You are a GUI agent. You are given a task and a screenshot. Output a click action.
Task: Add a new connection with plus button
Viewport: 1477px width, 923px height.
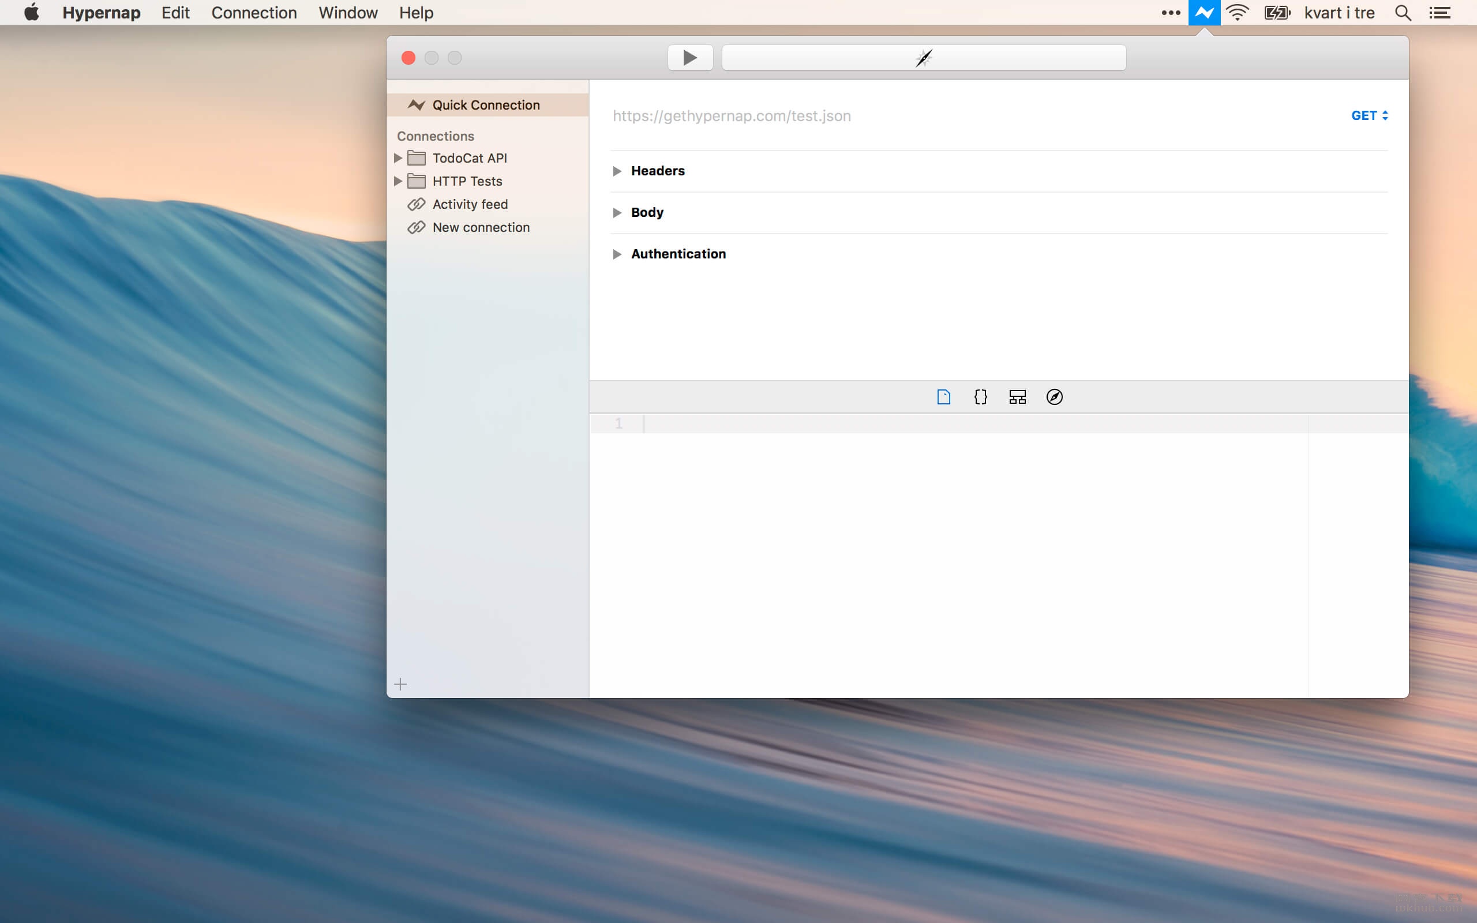tap(400, 684)
